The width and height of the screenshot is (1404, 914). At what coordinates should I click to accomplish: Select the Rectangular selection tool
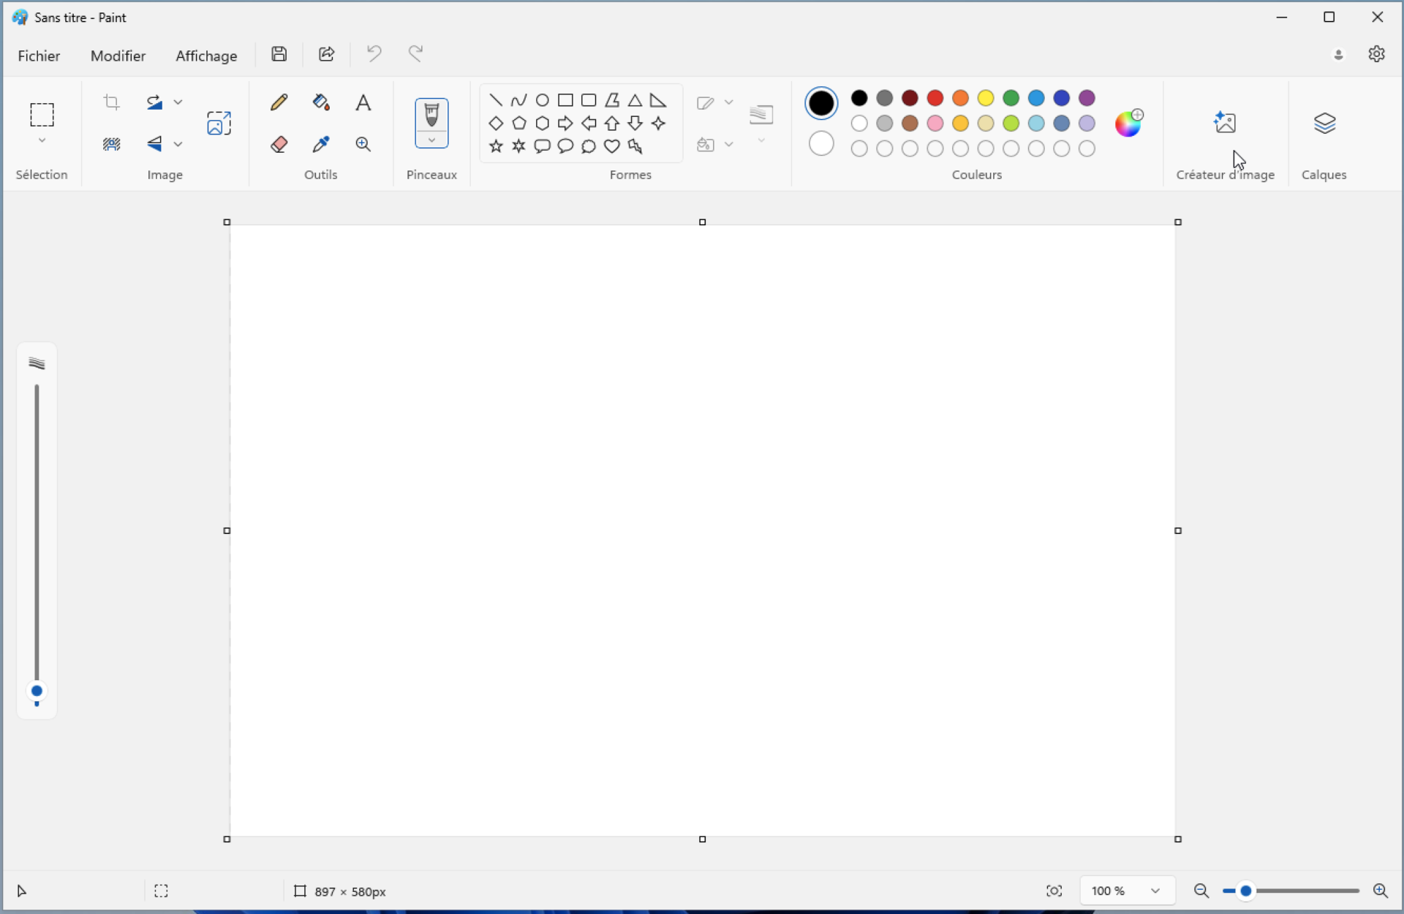(x=42, y=115)
